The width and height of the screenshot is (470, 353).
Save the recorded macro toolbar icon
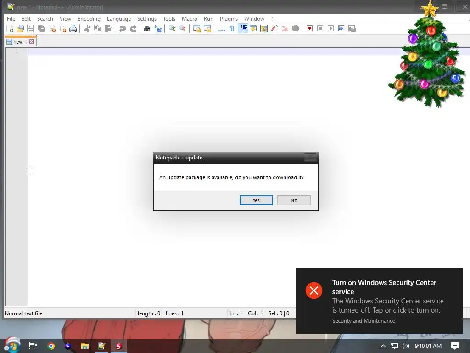352,28
